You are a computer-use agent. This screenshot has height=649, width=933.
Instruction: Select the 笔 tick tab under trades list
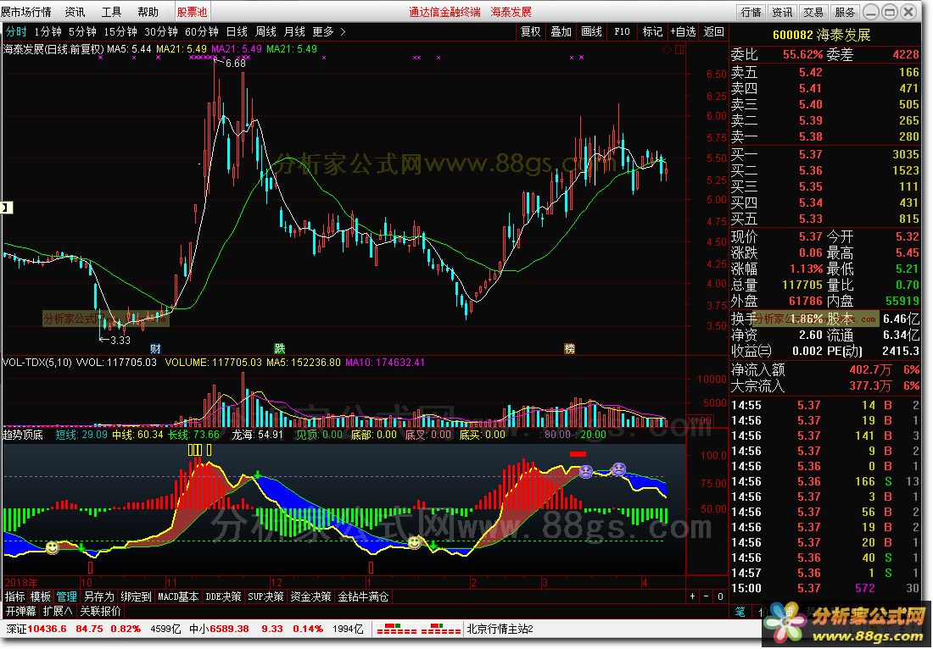[740, 611]
